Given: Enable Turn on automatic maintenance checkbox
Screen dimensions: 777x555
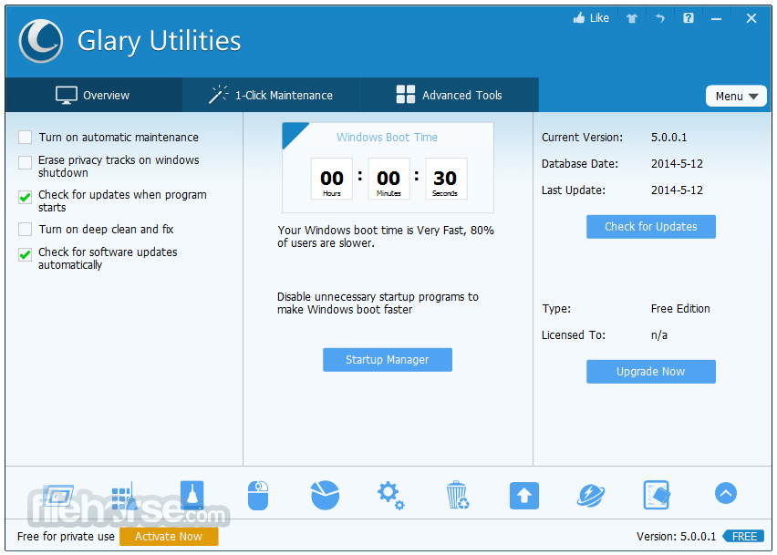Looking at the screenshot, I should pos(25,137).
